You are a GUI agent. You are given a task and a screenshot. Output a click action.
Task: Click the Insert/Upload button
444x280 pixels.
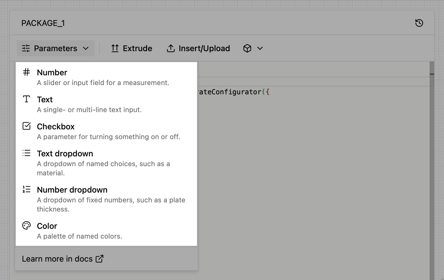[198, 48]
